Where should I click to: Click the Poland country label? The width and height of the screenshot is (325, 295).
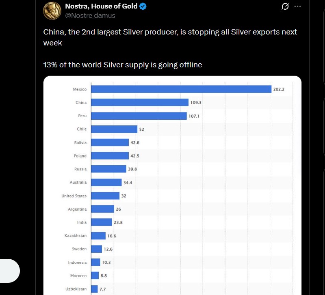80,156
